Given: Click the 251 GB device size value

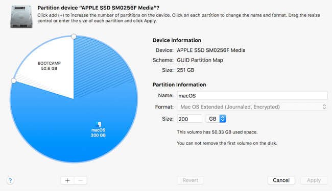Looking at the screenshot, I should [185, 70].
